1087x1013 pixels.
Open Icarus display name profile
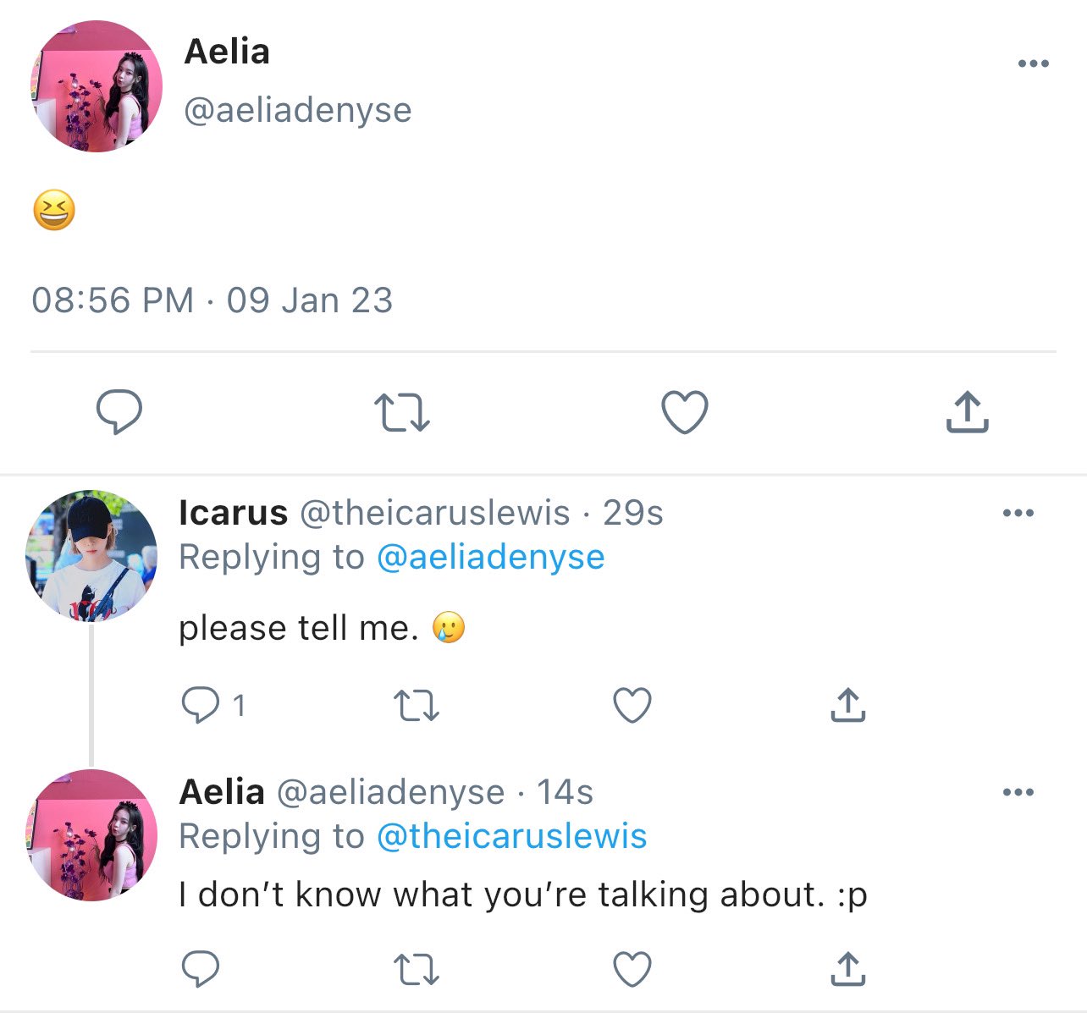234,513
